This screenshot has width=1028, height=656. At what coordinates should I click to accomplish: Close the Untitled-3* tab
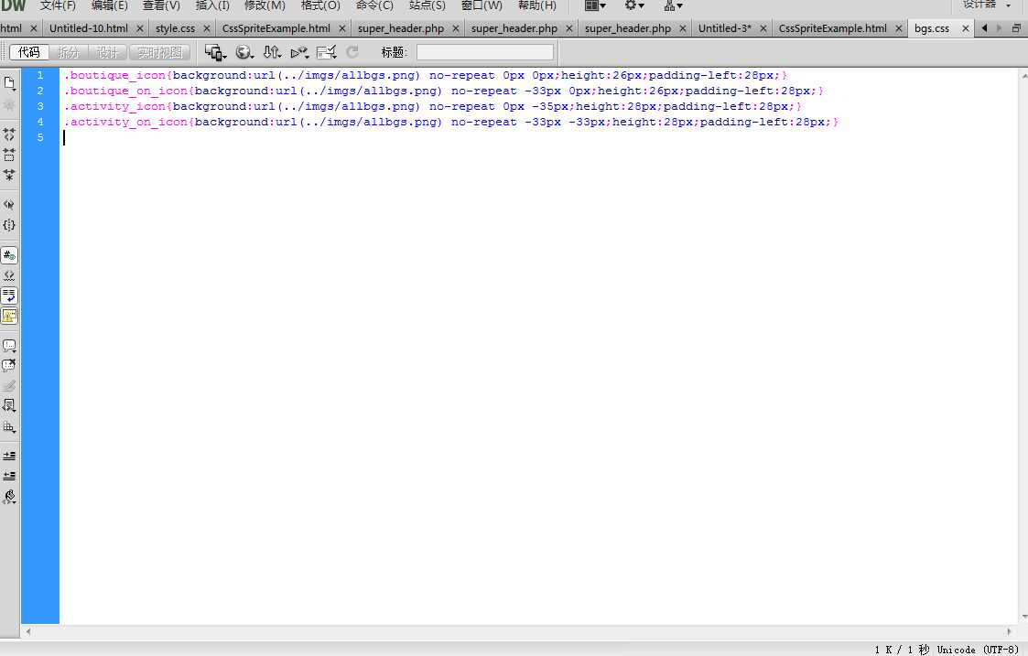tap(763, 29)
